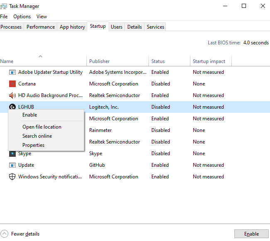Viewport: 270px width, 241px height.
Task: Click the Last BIOS time value
Action: point(256,43)
